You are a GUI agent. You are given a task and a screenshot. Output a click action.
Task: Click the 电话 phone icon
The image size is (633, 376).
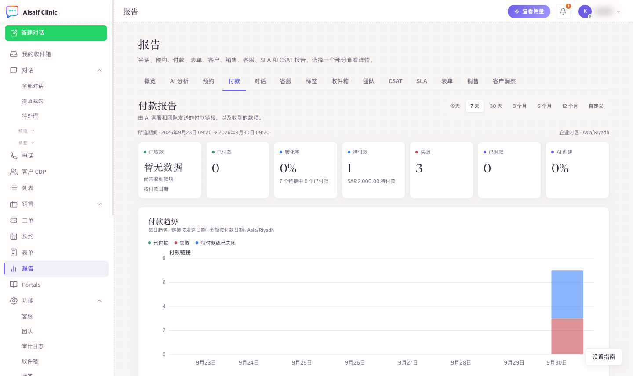[14, 156]
